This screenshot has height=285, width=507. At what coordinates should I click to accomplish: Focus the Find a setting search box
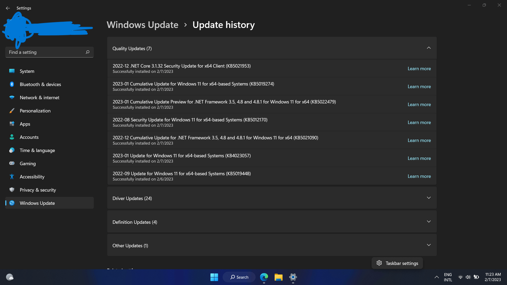point(49,52)
